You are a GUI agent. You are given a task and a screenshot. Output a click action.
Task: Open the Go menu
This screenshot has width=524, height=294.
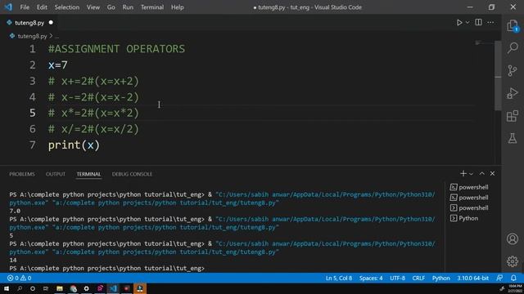point(111,7)
